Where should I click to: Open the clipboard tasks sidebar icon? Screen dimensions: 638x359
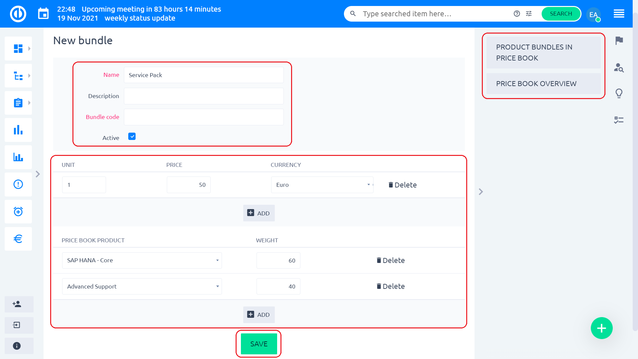[18, 103]
